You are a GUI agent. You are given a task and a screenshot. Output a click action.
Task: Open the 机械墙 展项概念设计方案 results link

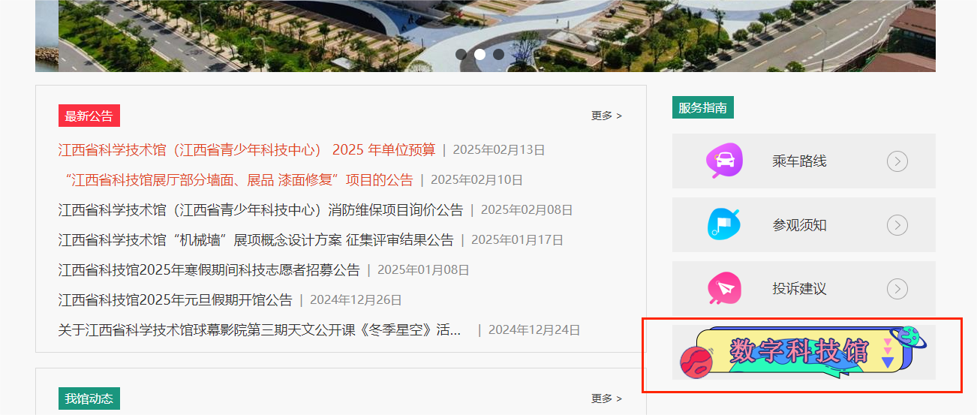(256, 239)
